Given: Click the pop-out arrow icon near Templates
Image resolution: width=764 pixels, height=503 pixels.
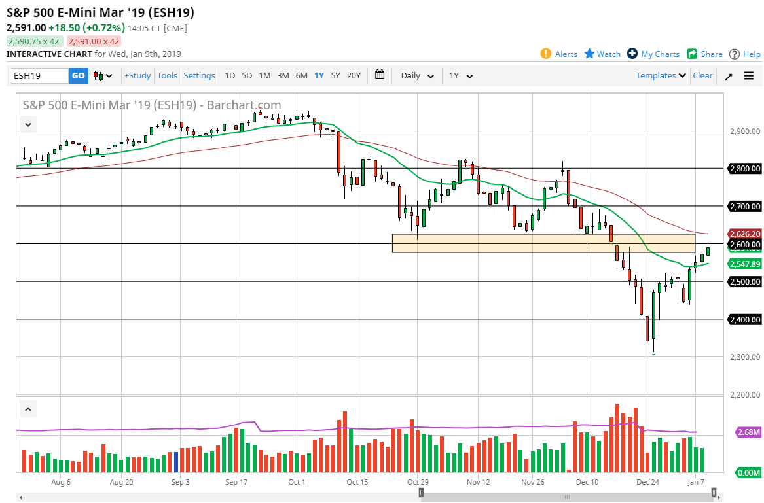Looking at the screenshot, I should (728, 76).
